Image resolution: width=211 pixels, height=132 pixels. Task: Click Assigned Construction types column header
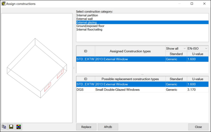click(130, 51)
